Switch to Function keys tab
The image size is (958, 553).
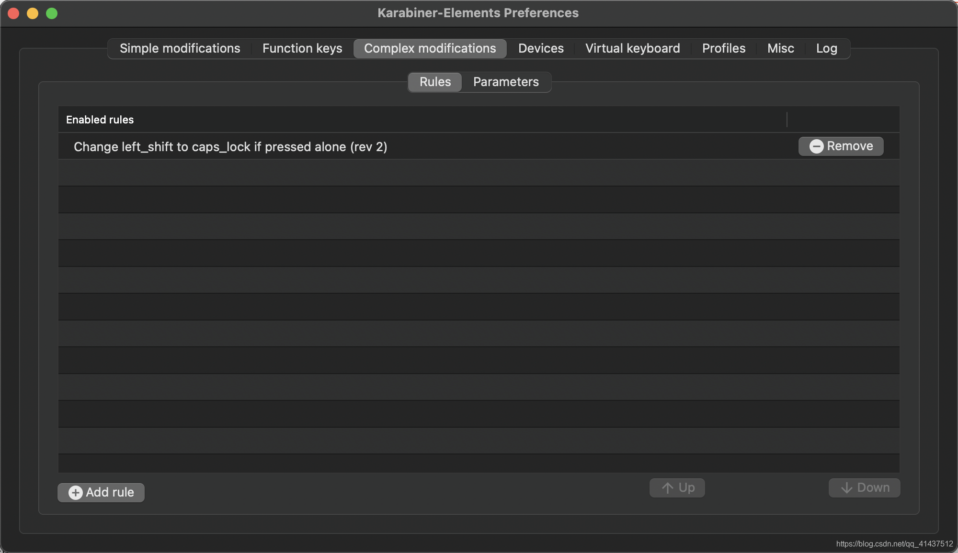pyautogui.click(x=302, y=48)
